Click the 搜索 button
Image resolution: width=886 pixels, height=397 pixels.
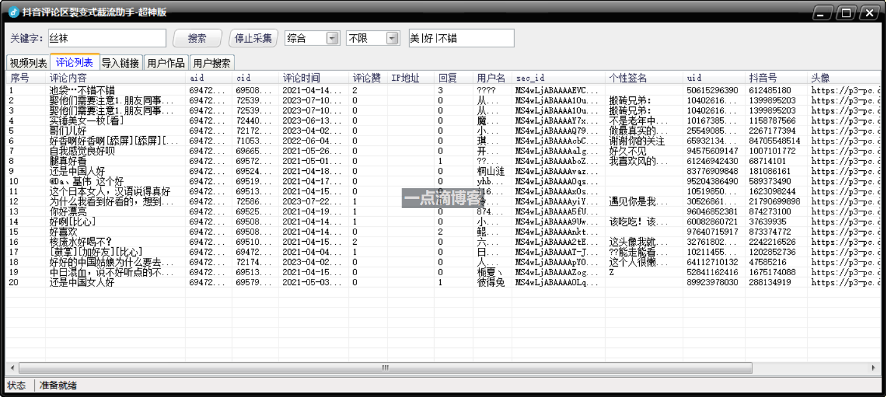197,39
